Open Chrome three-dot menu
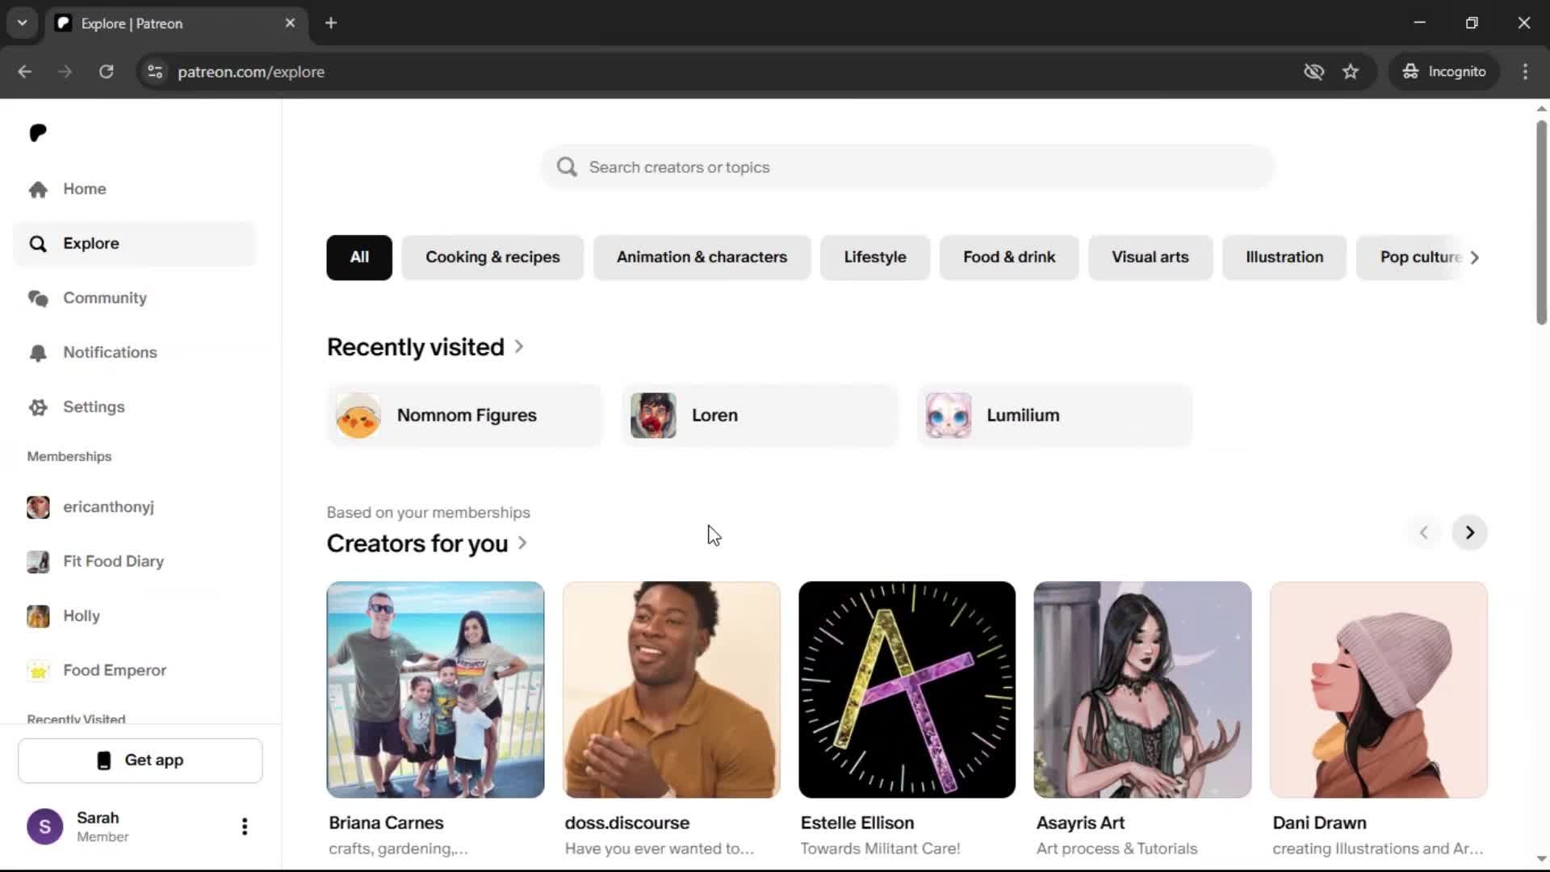This screenshot has height=872, width=1550. pyautogui.click(x=1525, y=72)
